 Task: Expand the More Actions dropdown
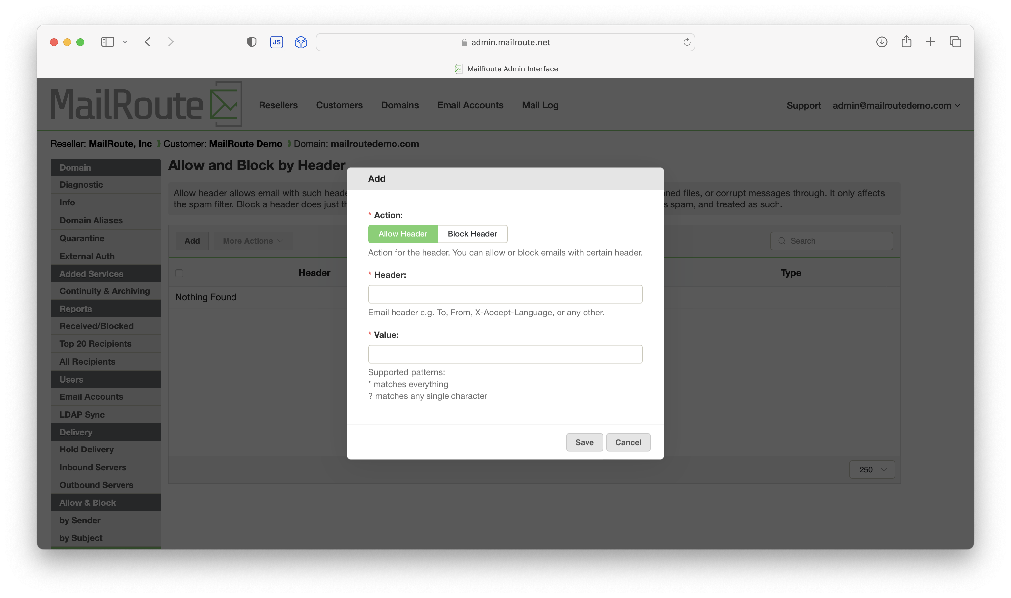pos(253,241)
